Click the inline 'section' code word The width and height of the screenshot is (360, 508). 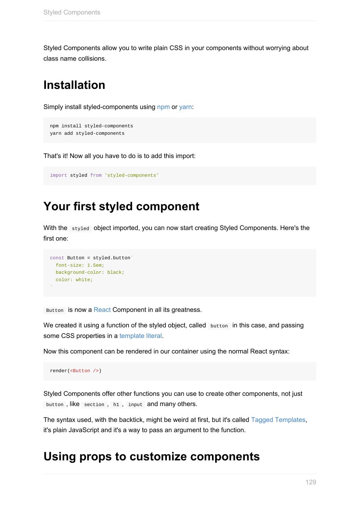tap(94, 405)
